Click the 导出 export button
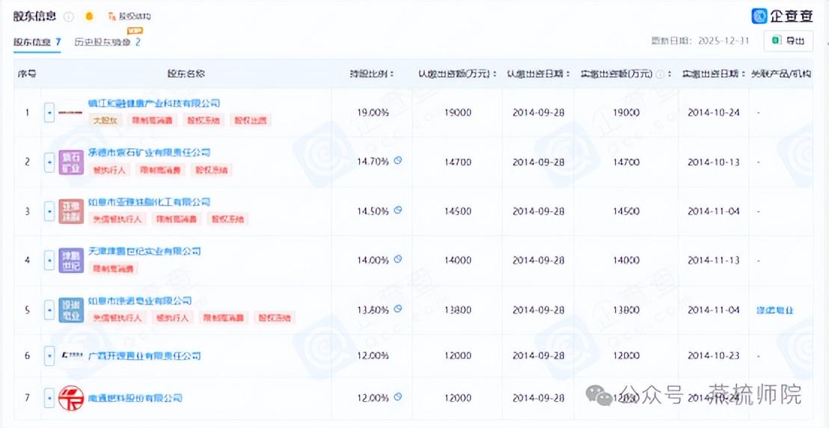 (x=789, y=40)
